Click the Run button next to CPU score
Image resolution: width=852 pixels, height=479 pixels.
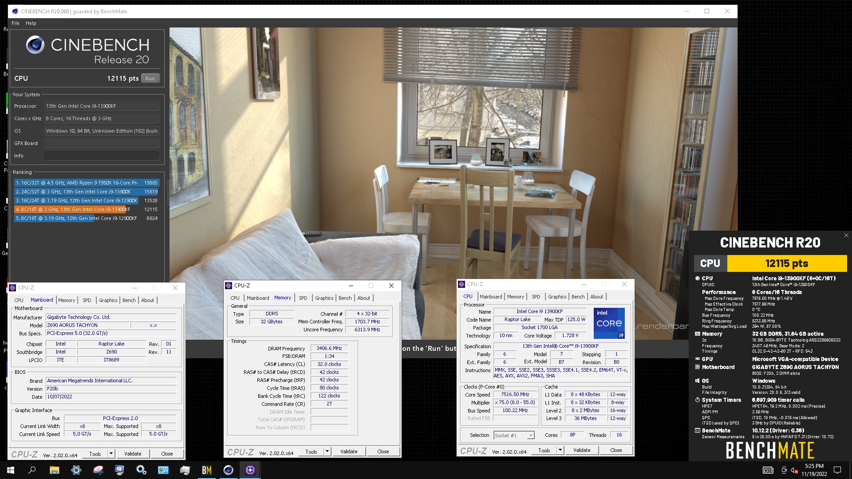[150, 79]
